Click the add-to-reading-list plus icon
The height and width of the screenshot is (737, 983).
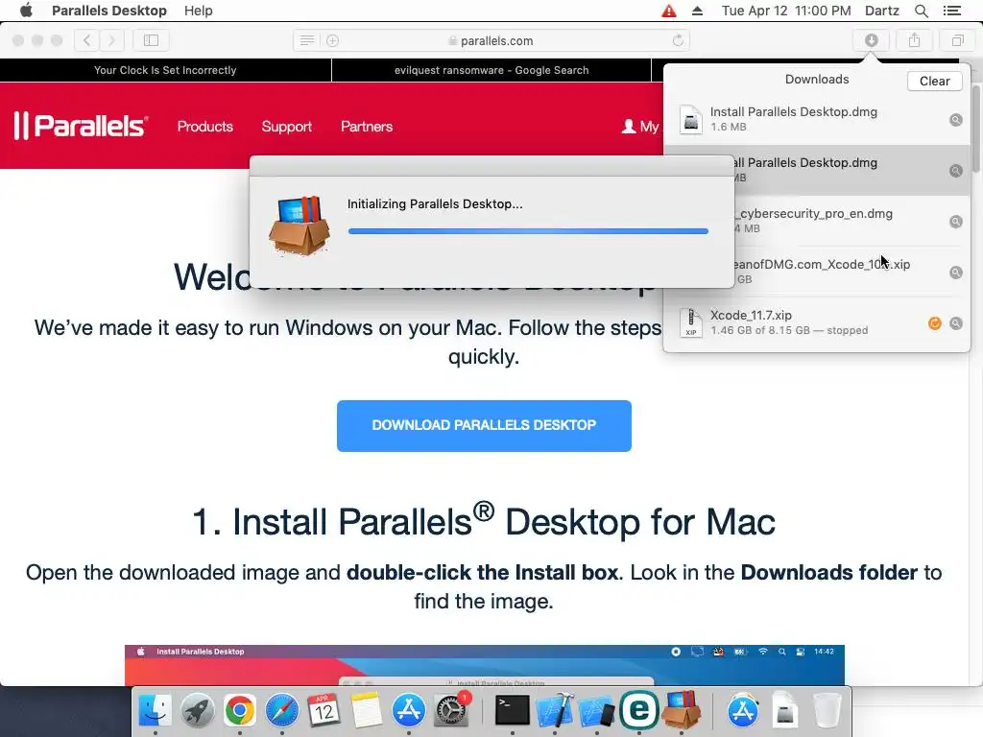[333, 40]
